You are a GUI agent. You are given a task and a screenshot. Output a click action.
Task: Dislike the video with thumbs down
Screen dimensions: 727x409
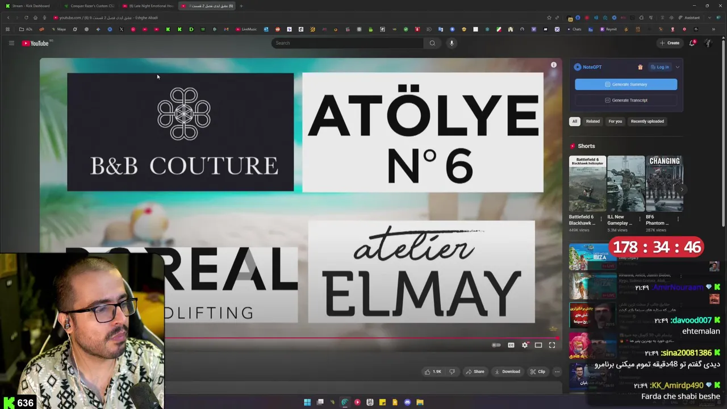point(452,372)
